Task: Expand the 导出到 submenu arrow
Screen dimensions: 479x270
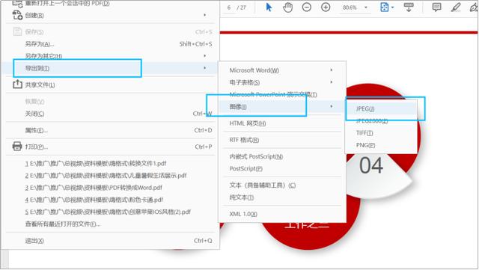Action: 204,68
